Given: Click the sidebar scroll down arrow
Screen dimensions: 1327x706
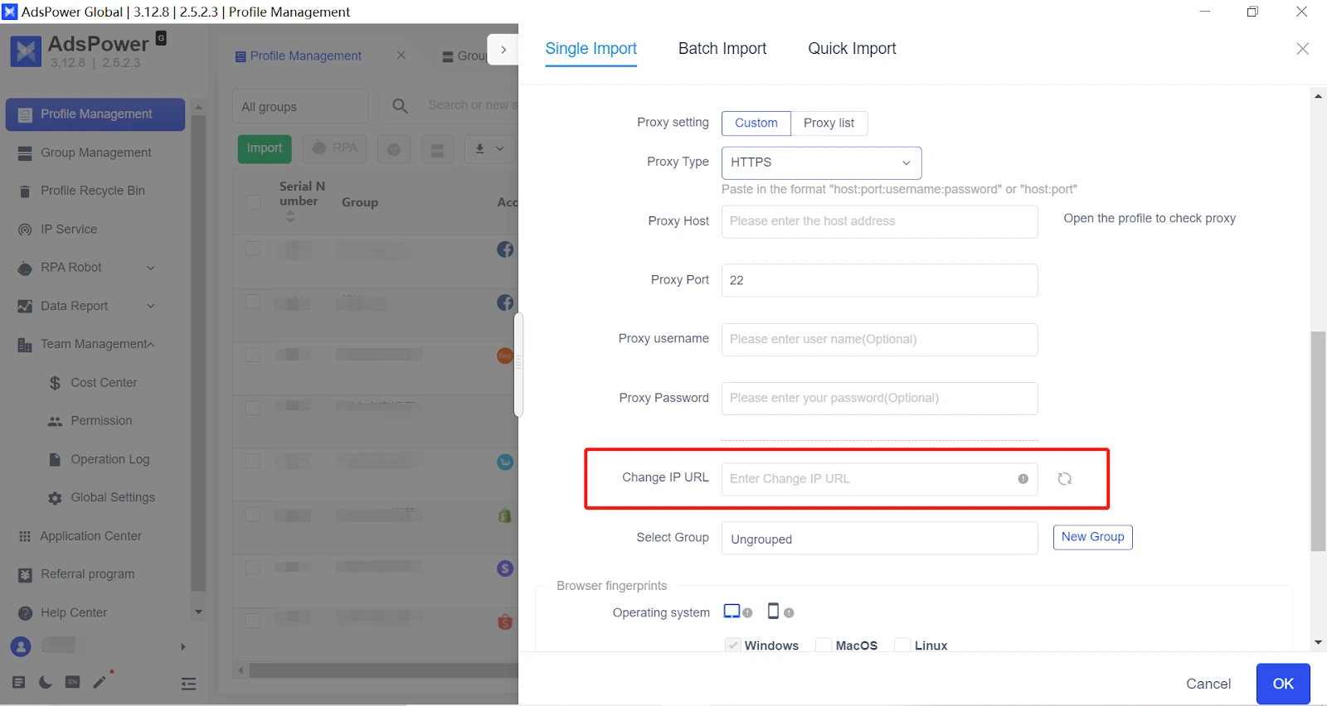Looking at the screenshot, I should coord(198,612).
